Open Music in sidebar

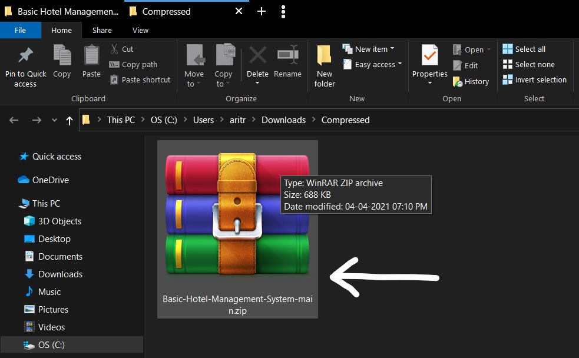(x=43, y=292)
